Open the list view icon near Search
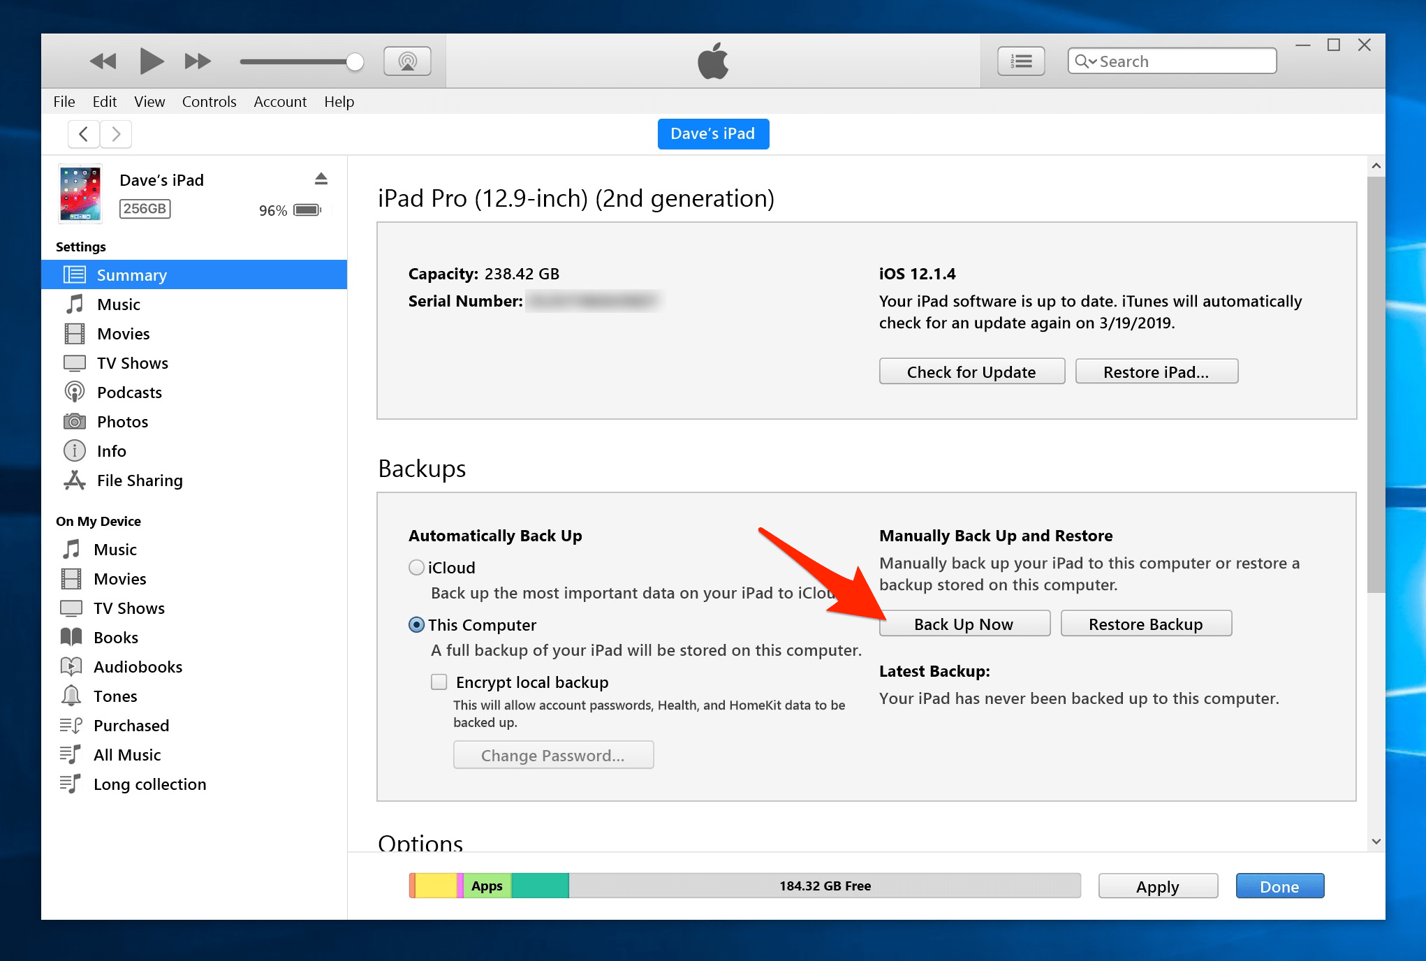 point(1020,61)
